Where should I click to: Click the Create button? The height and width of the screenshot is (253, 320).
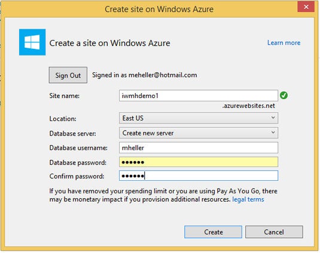tap(213, 232)
